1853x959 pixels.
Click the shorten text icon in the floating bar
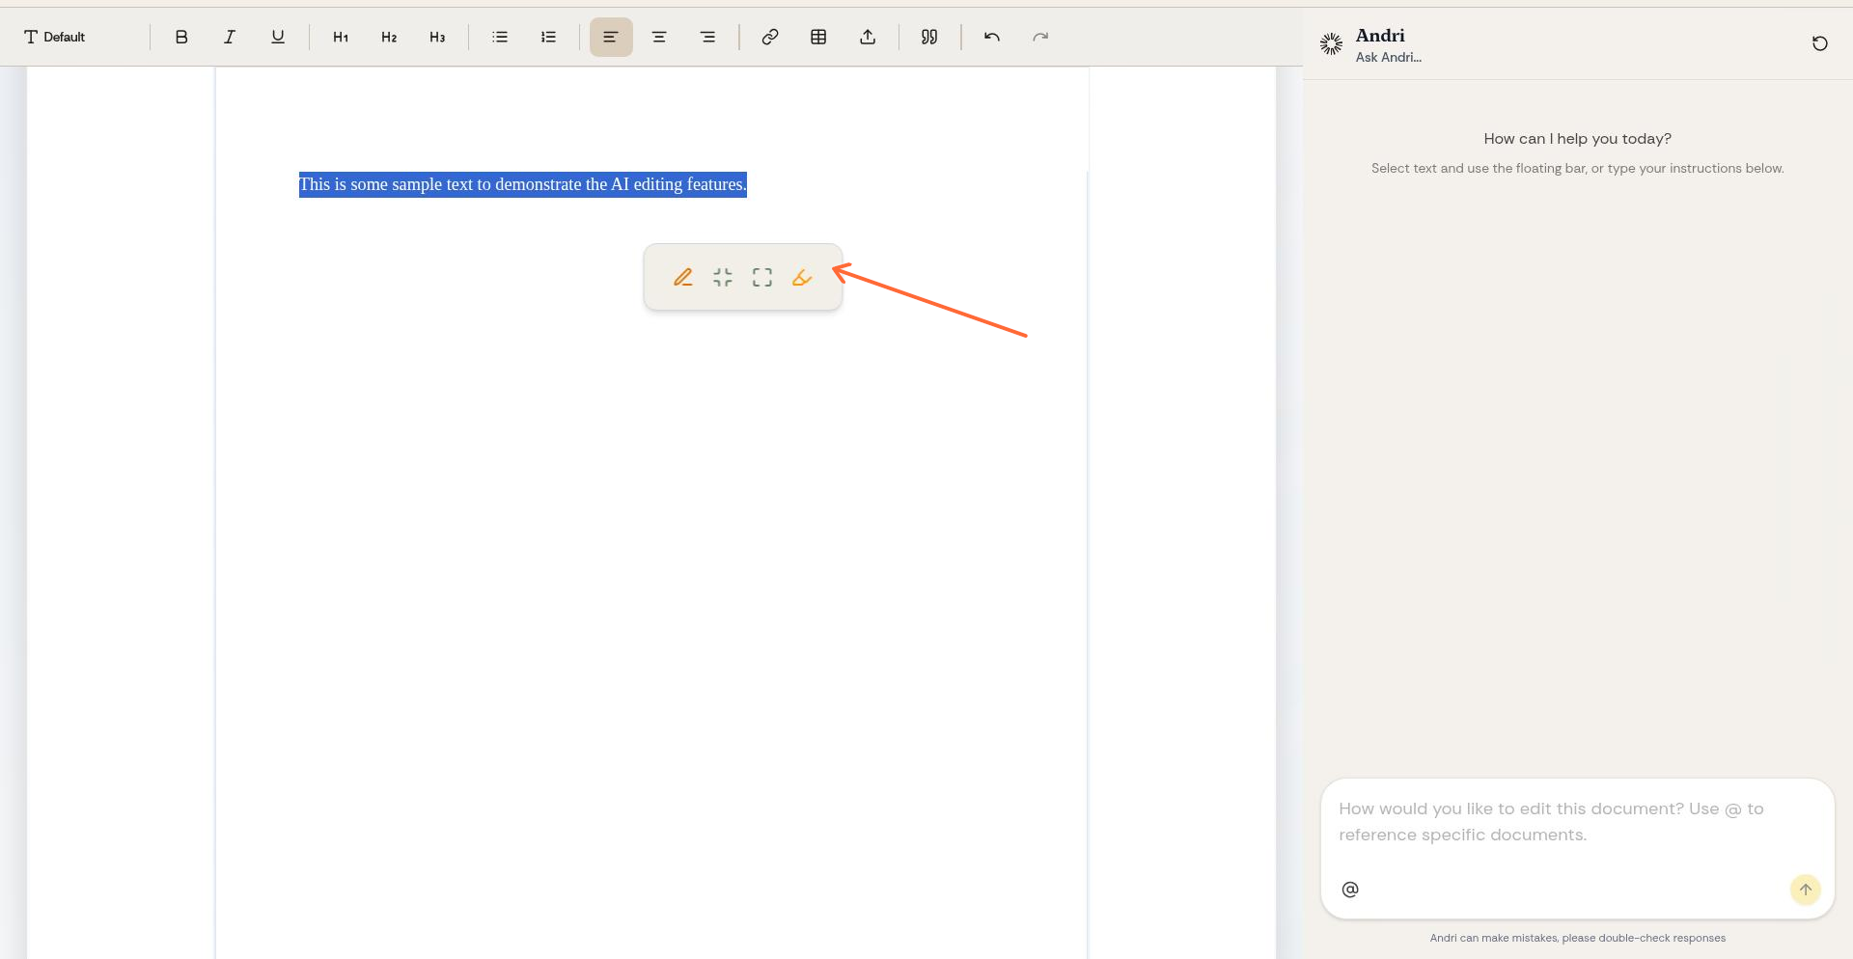[722, 277]
